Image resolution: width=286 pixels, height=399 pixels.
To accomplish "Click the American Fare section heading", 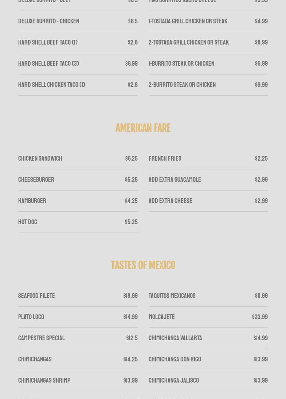I will coord(143,128).
